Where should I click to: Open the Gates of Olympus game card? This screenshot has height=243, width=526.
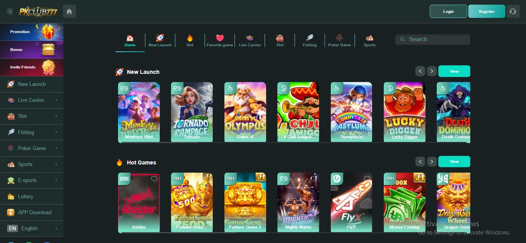point(245,112)
